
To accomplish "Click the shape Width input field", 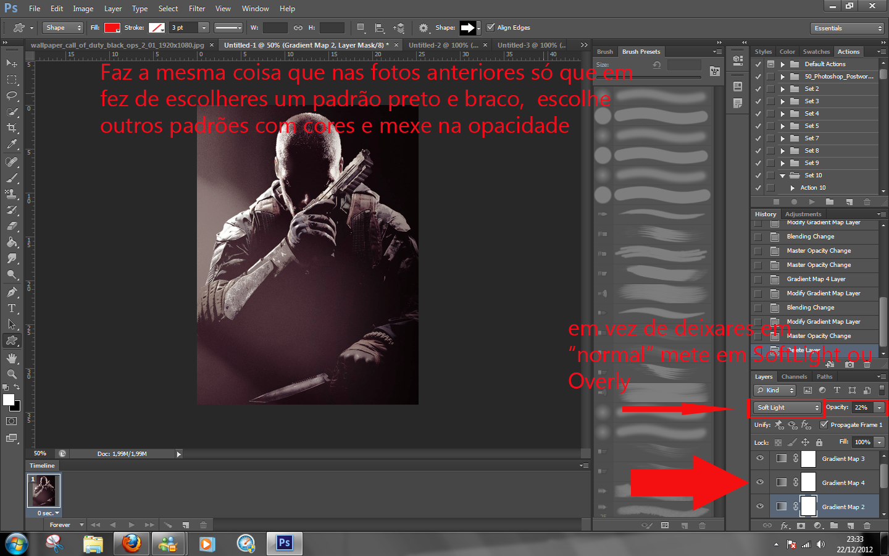I will click(x=275, y=28).
